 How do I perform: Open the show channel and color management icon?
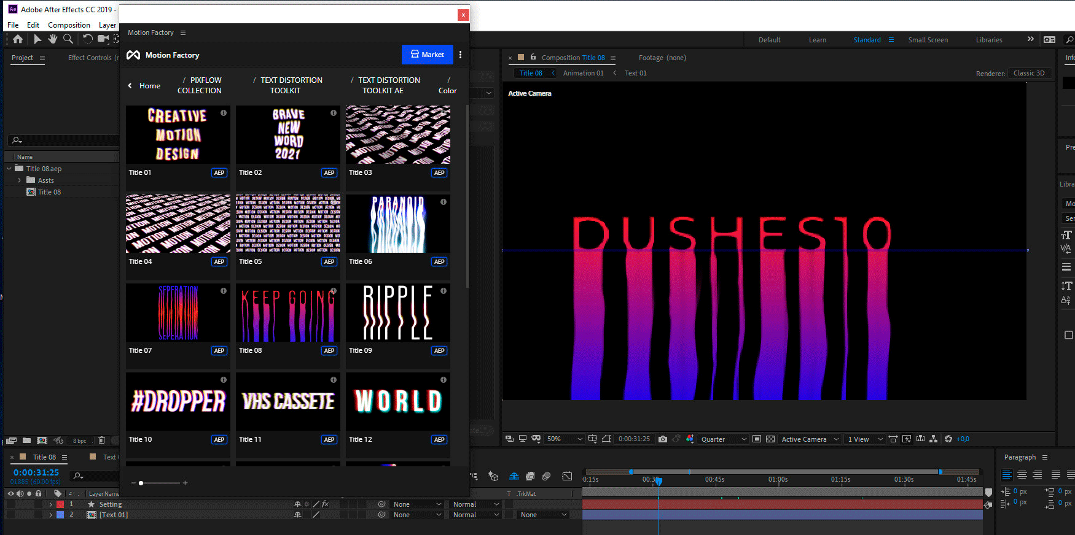(690, 439)
